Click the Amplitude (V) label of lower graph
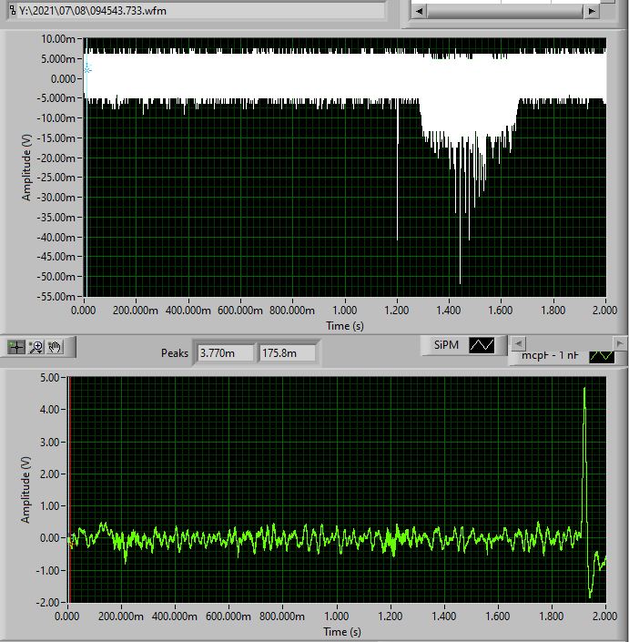The height and width of the screenshot is (642, 629). [25, 490]
